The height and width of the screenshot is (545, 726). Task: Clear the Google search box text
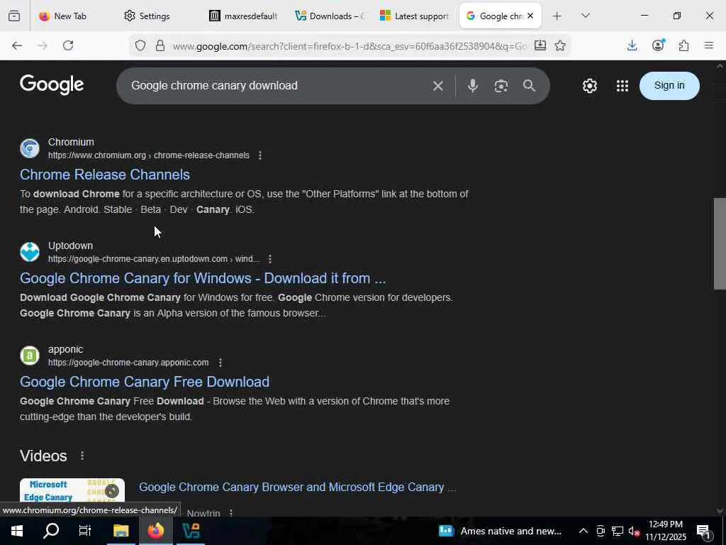click(x=438, y=86)
